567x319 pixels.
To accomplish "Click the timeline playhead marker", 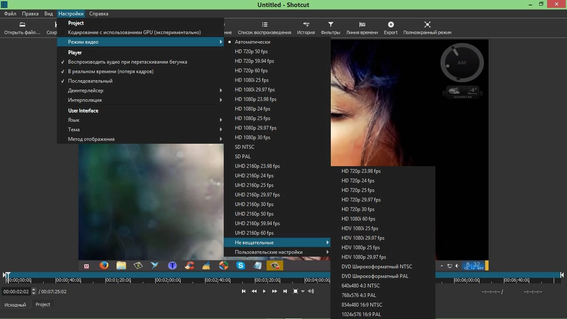I will [8, 275].
